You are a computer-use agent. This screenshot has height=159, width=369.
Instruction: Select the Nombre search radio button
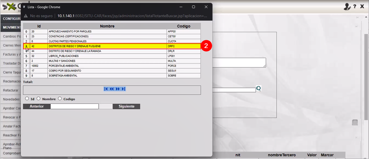[38, 99]
